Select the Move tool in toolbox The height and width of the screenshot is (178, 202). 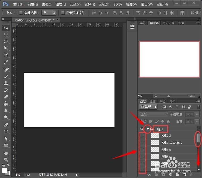(6, 28)
